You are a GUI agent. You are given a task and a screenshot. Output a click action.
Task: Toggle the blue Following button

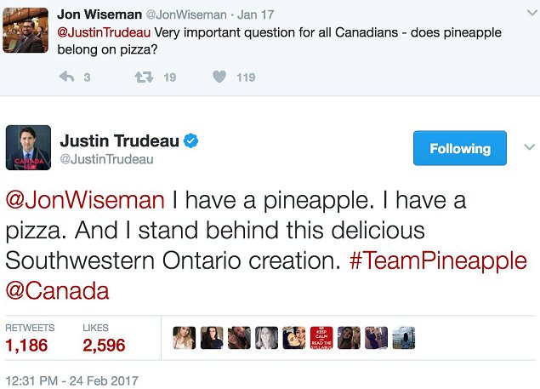click(x=459, y=148)
